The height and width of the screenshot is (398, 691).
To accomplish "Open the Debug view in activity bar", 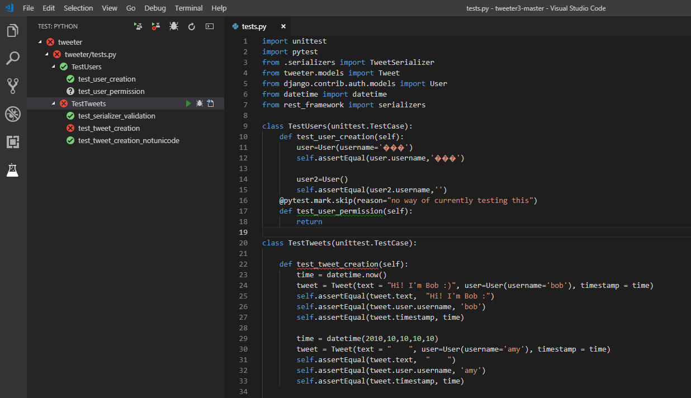I will 13,114.
